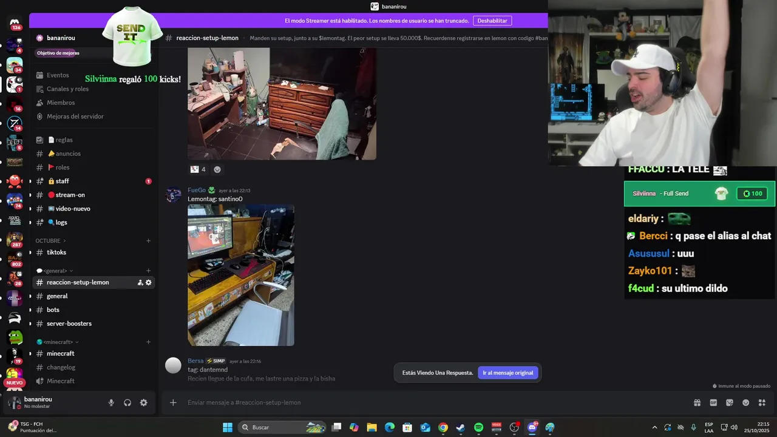The height and width of the screenshot is (437, 777).
Task: Open the gift icon in message bar
Action: 697,402
